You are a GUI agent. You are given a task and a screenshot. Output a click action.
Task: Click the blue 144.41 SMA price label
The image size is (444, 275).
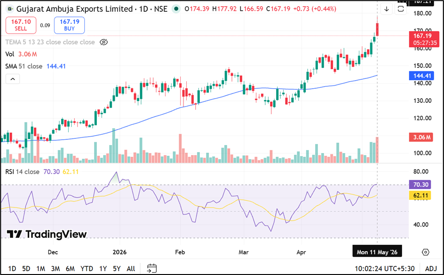421,76
